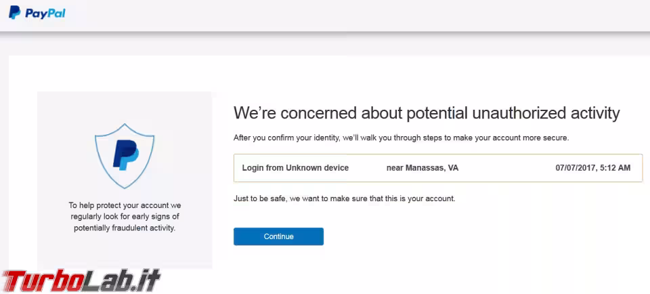The width and height of the screenshot is (650, 294).
Task: Select the Login from Unknown device row
Action: 438,168
